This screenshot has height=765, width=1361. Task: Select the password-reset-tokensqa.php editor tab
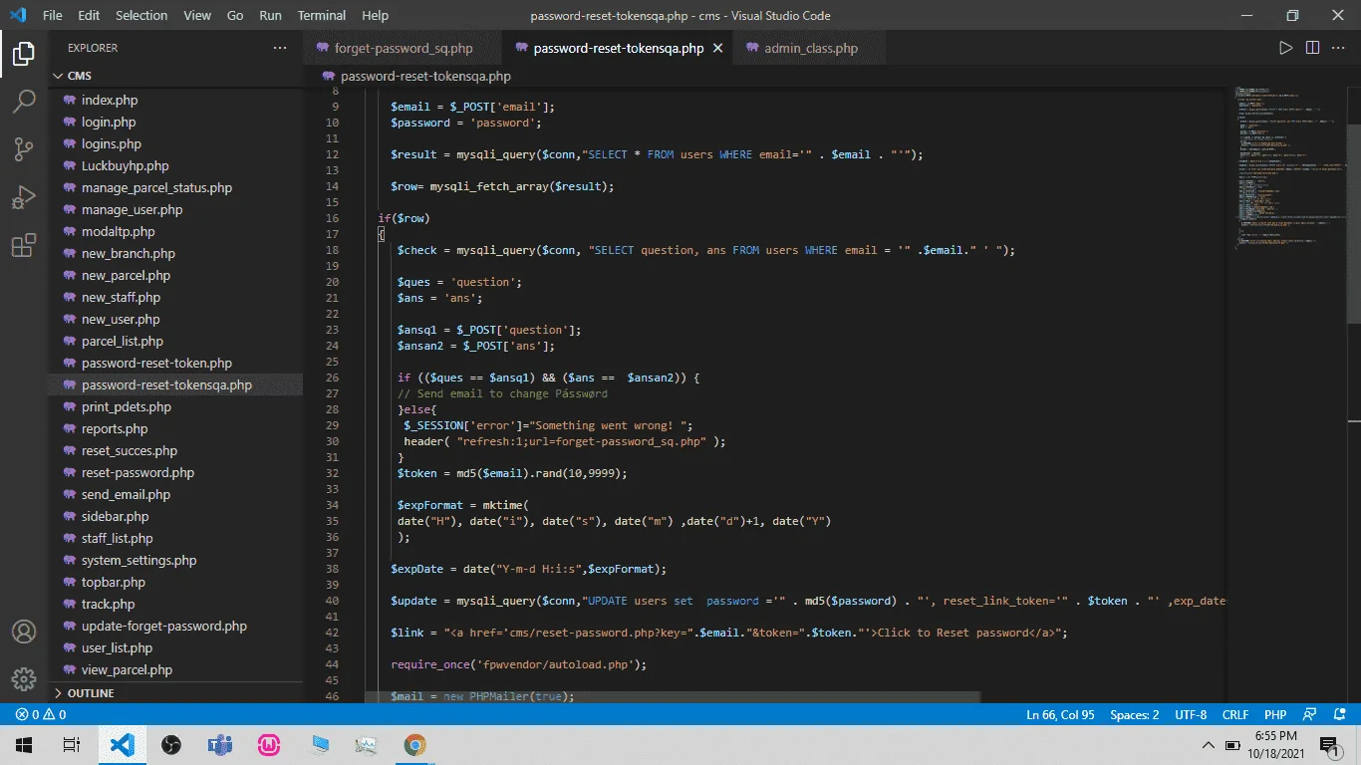pyautogui.click(x=618, y=48)
